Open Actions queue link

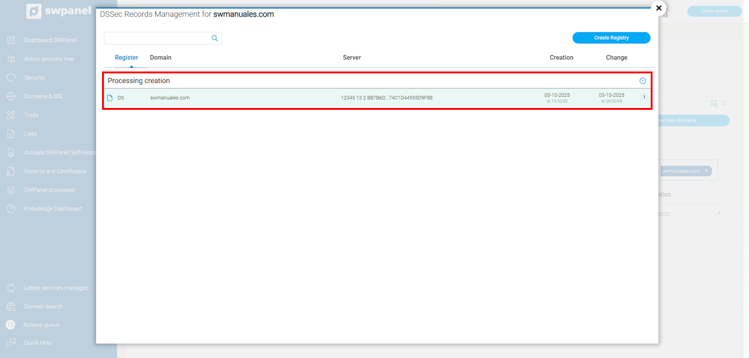(x=41, y=325)
